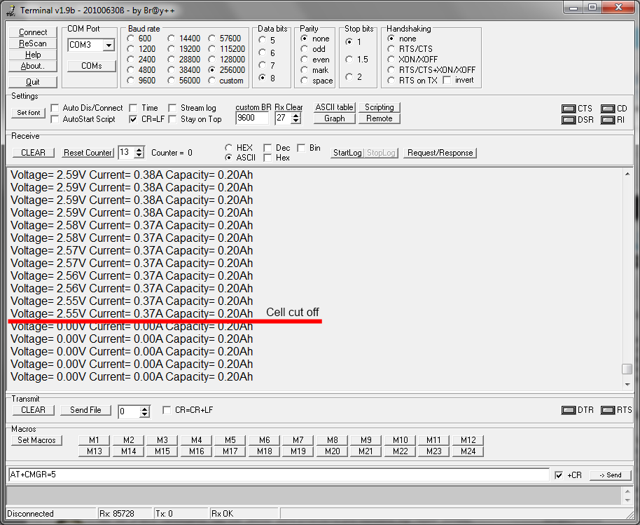Choose the custom baud rate option

pyautogui.click(x=212, y=81)
